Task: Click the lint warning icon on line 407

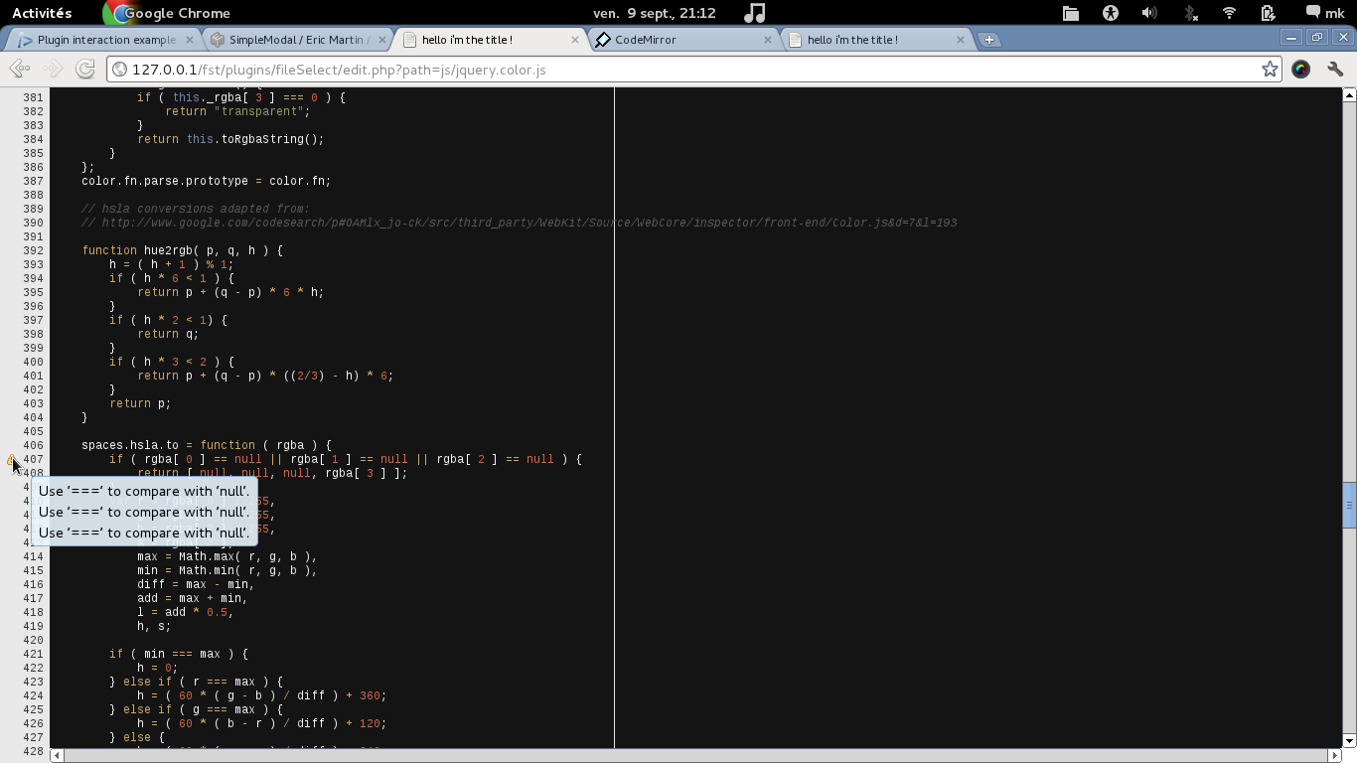Action: tap(11, 460)
